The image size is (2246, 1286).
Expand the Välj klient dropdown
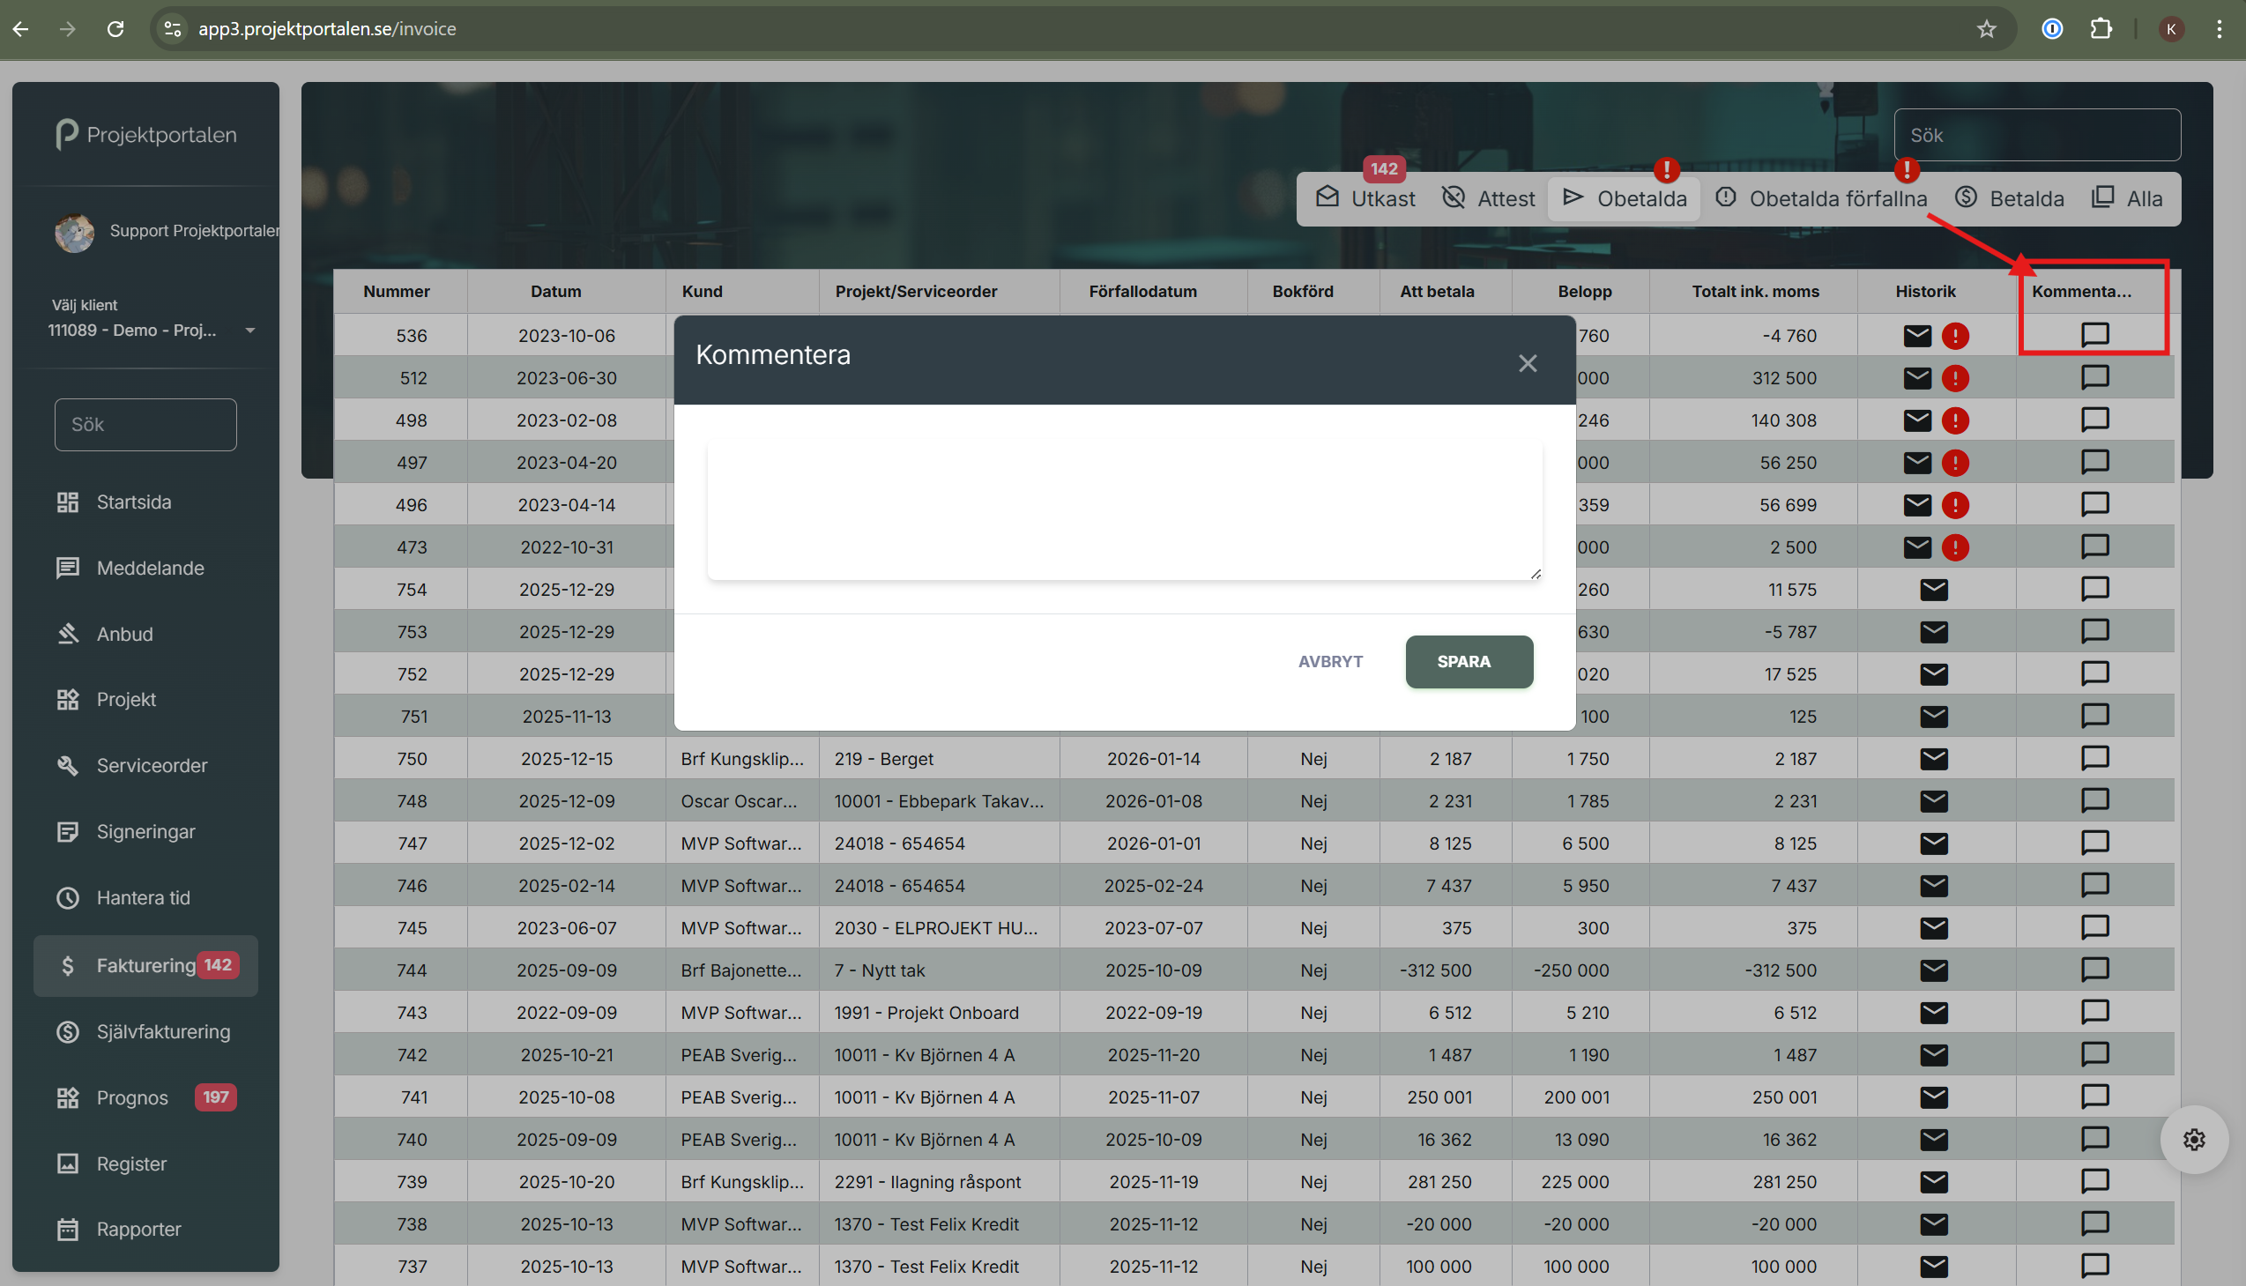[x=250, y=331]
